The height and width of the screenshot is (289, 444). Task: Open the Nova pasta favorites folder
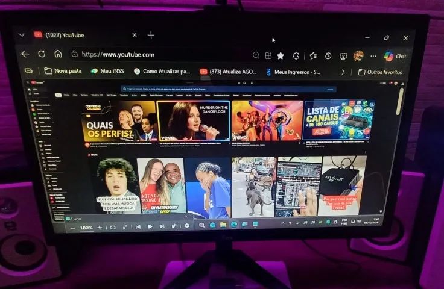(x=63, y=71)
